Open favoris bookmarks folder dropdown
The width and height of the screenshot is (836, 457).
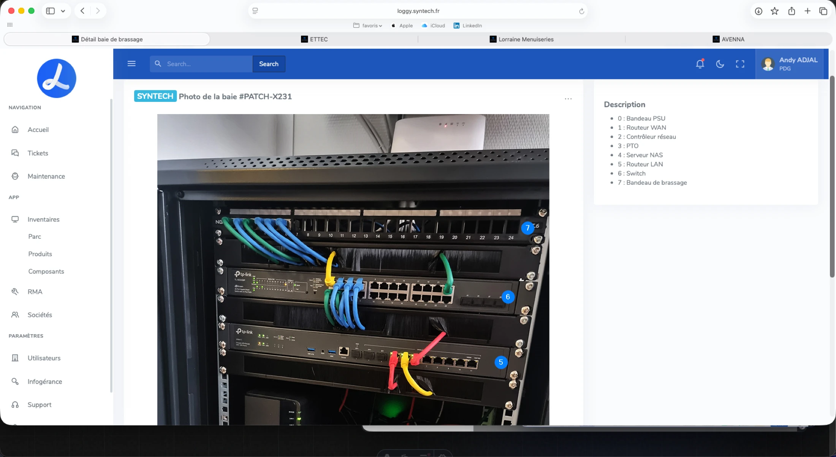pyautogui.click(x=367, y=25)
